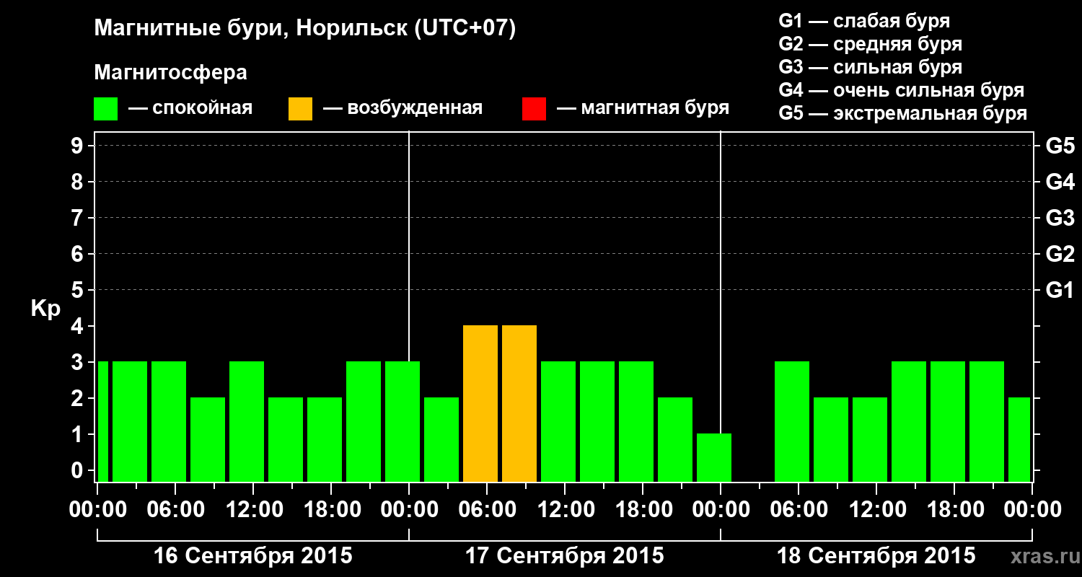Click the 'G4 — очень сильная буря' line

902,90
